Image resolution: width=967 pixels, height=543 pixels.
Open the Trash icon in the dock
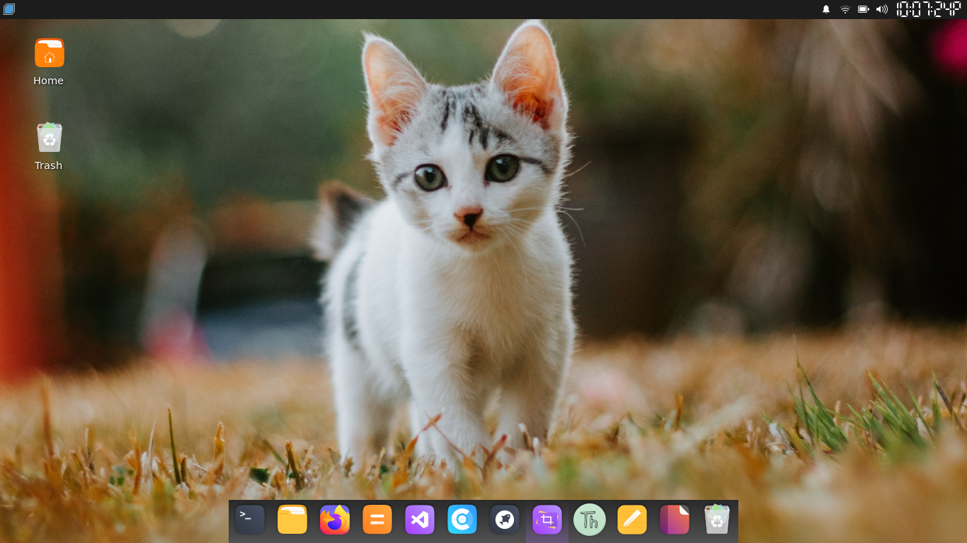coord(717,519)
